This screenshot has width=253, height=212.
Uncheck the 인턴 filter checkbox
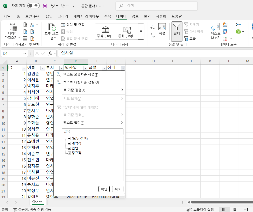pos(69,147)
